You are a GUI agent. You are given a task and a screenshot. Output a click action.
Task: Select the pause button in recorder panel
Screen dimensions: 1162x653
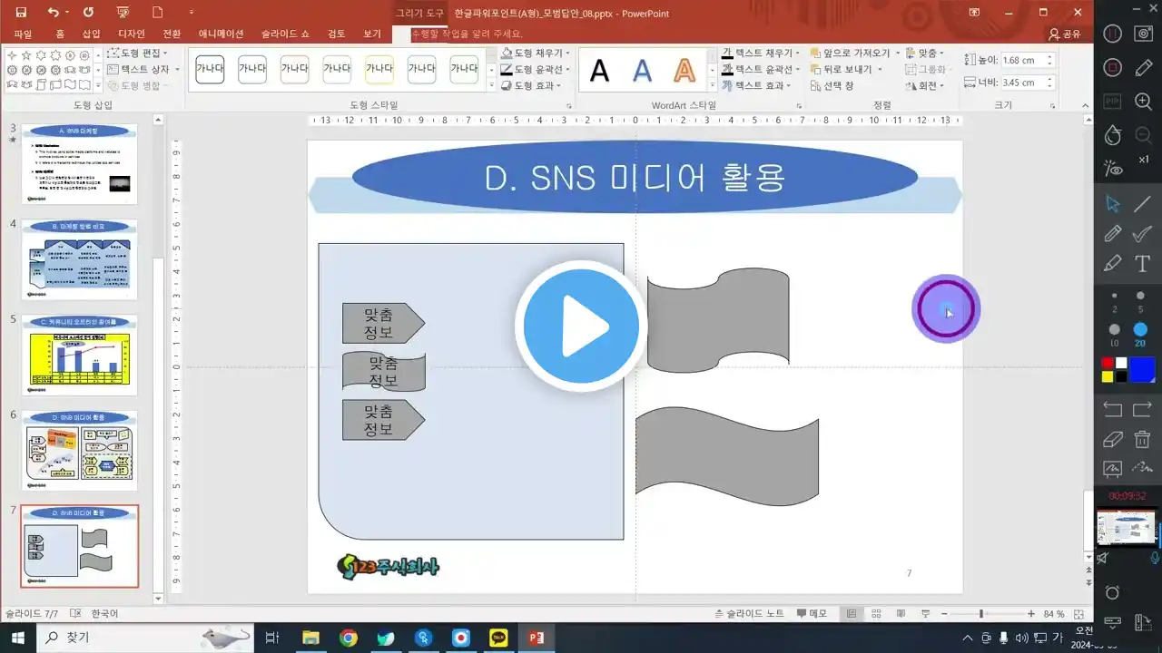[1113, 34]
